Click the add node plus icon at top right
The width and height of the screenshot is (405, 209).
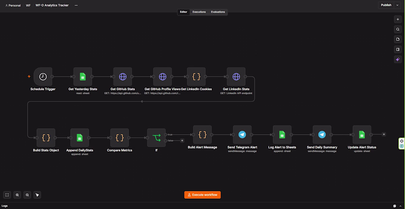[x=398, y=19]
